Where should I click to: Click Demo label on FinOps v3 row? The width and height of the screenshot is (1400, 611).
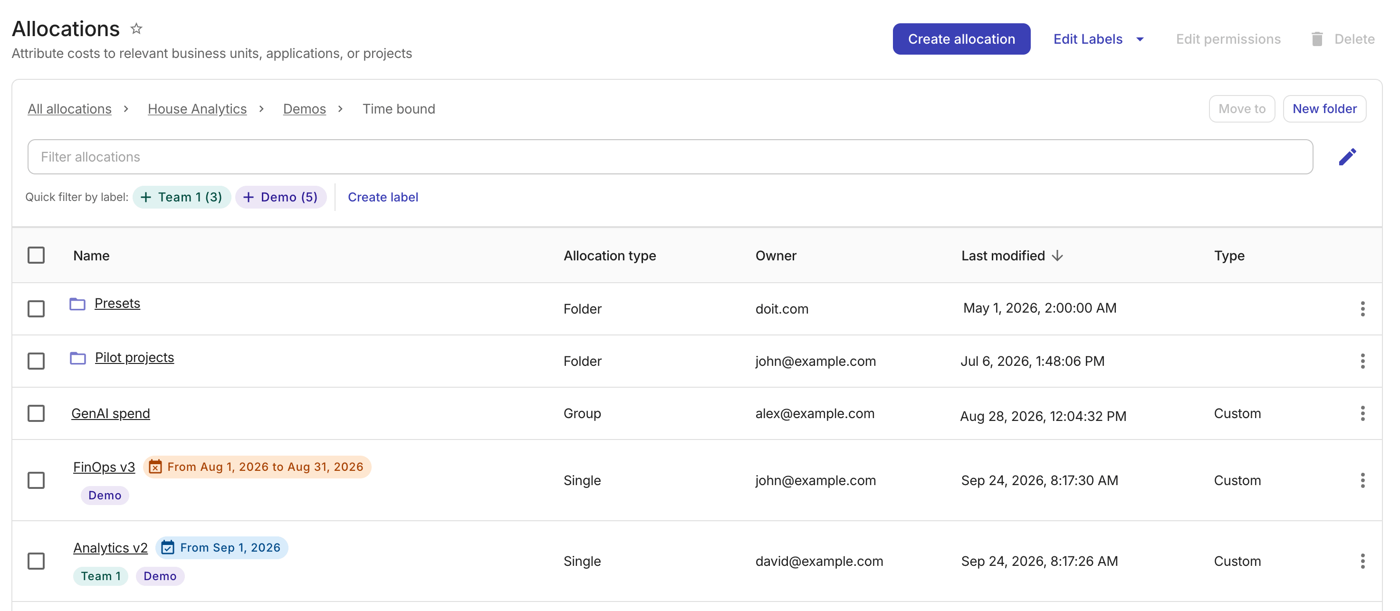[105, 495]
